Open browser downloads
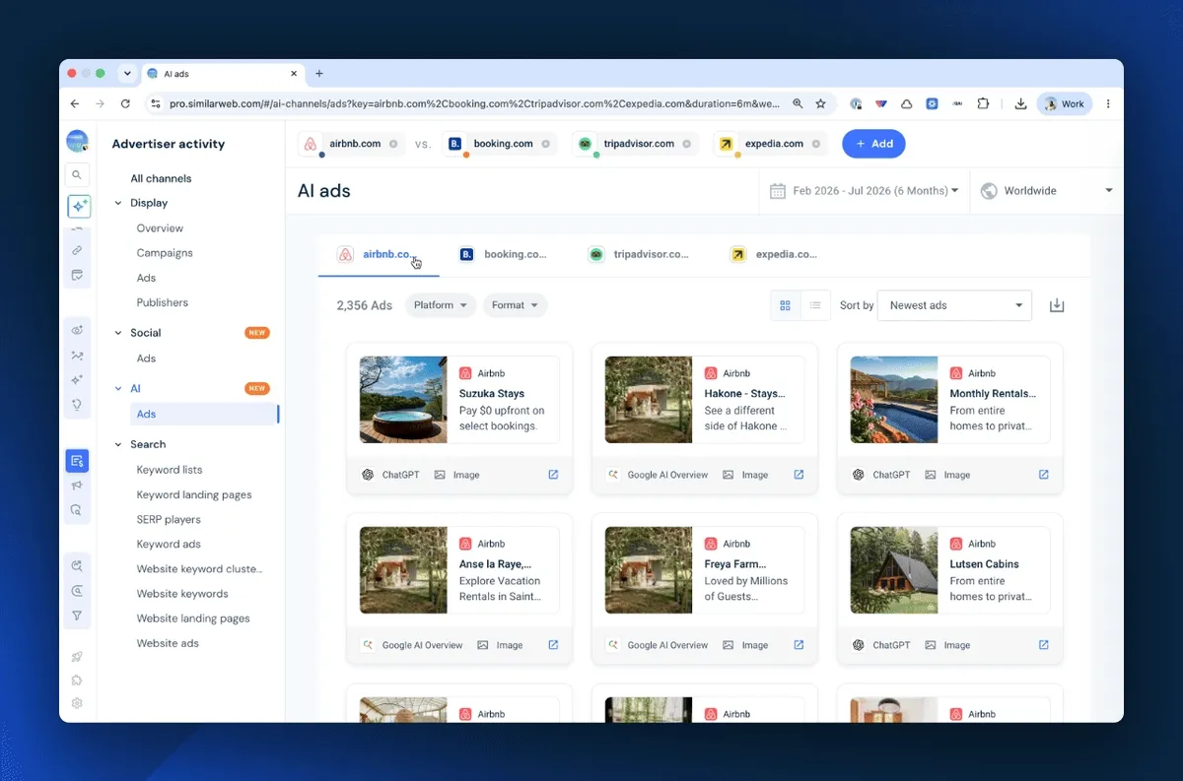The height and width of the screenshot is (781, 1183). point(1020,103)
